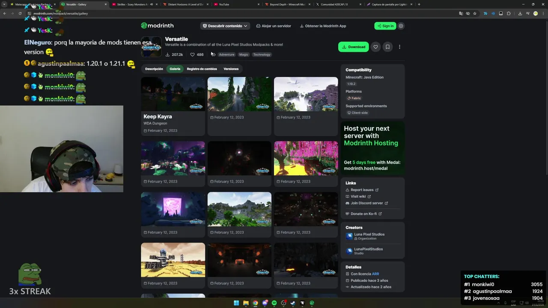Click the Technology tag
Viewport: 548px width, 308px height.
[x=262, y=55]
